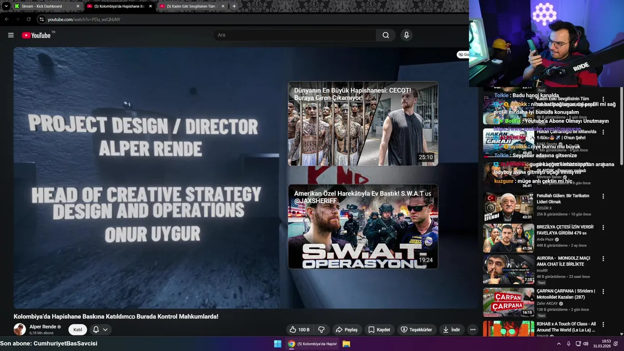Click the search magnifier button
This screenshot has width=624, height=351.
pos(386,35)
